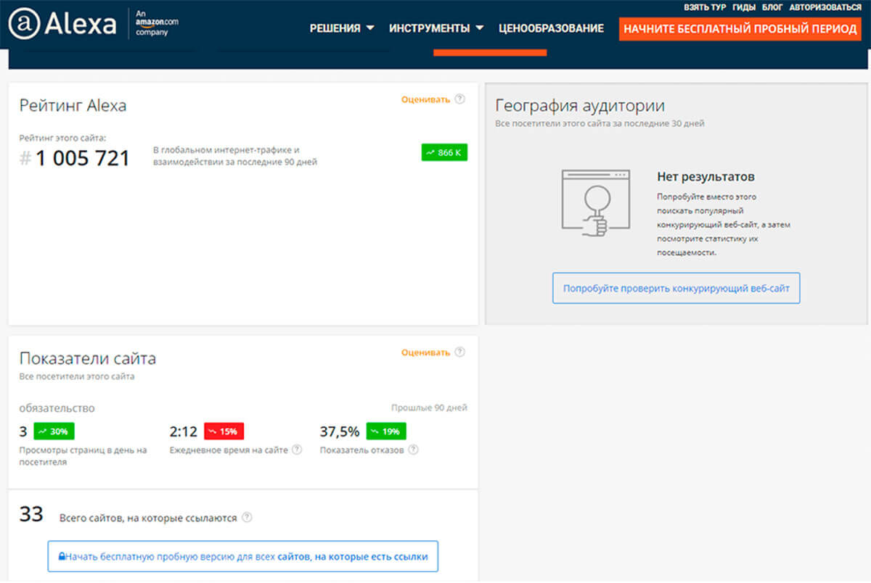Open the Ценообразование menu item
This screenshot has height=583, width=871.
click(x=551, y=28)
